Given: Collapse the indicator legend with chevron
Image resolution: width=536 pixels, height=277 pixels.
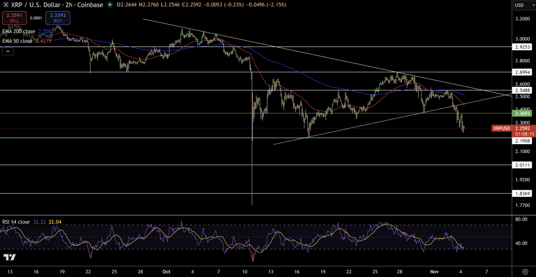Looking at the screenshot, I should pos(7,52).
